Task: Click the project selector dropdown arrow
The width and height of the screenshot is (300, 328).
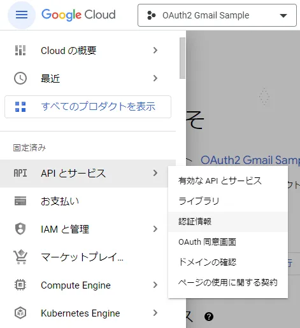Action: 283,15
